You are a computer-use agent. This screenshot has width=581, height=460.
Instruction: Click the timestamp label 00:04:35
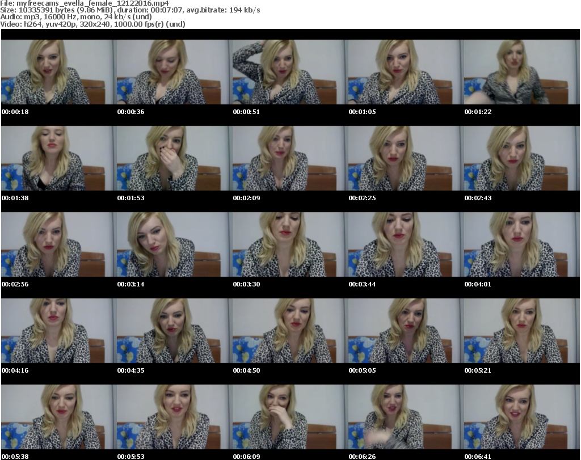click(131, 370)
